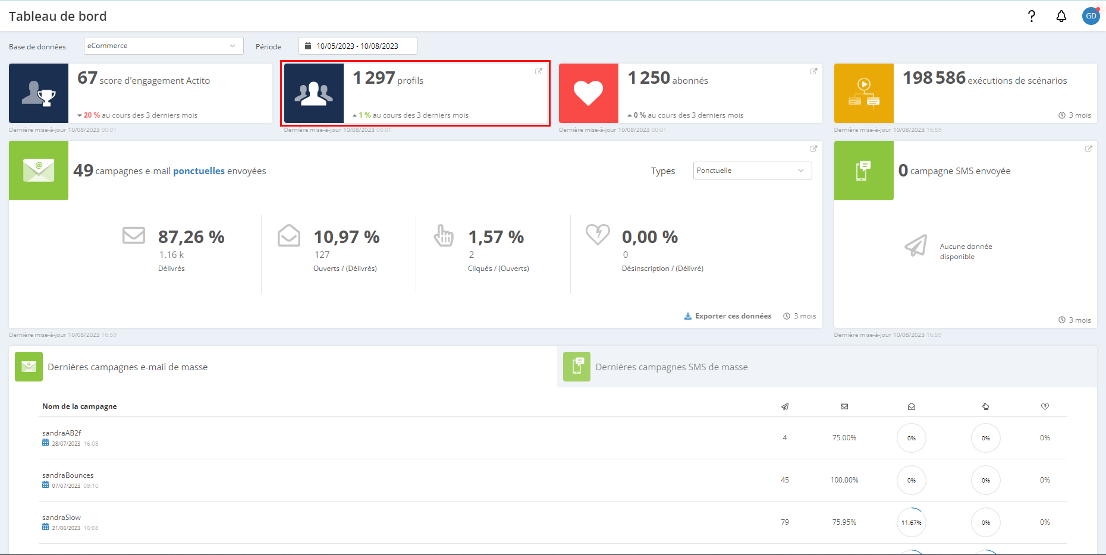
Task: Open the eCommerce database dropdown
Action: click(164, 46)
